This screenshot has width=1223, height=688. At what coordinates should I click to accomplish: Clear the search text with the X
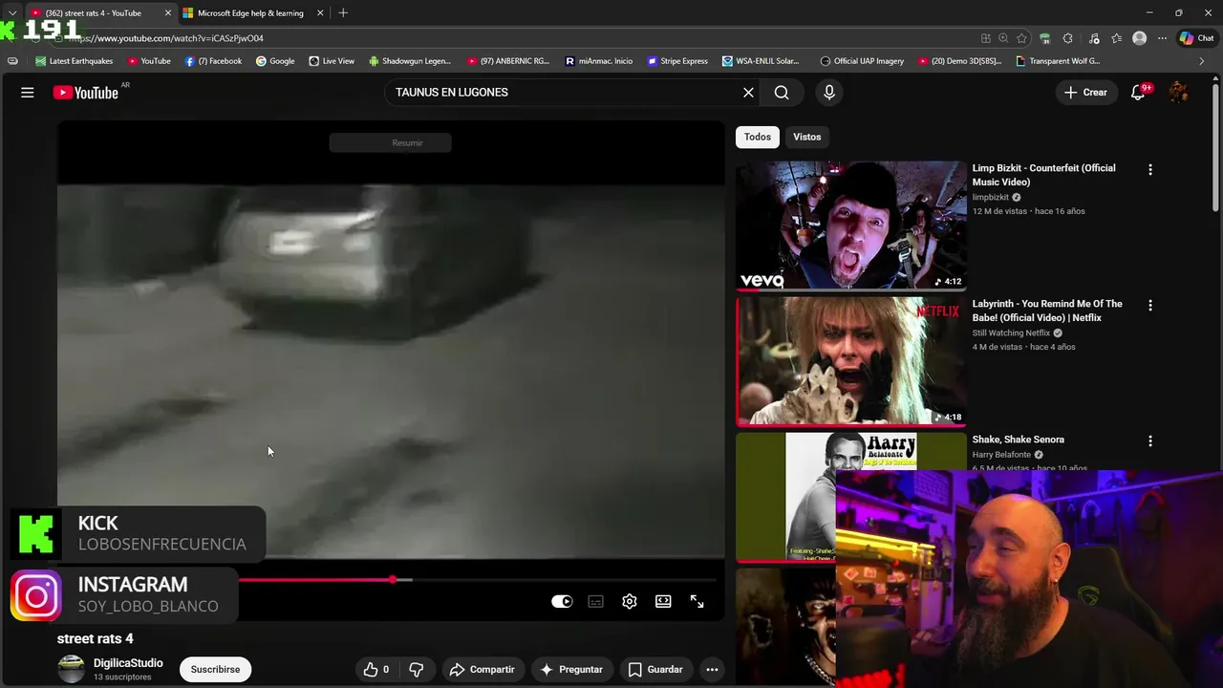coord(748,93)
